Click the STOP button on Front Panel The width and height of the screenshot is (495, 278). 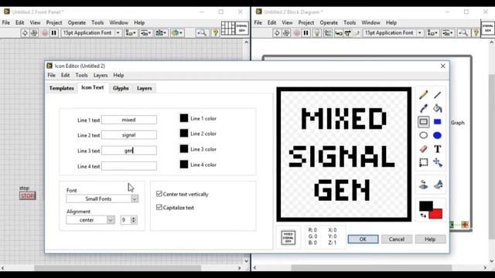tap(28, 195)
